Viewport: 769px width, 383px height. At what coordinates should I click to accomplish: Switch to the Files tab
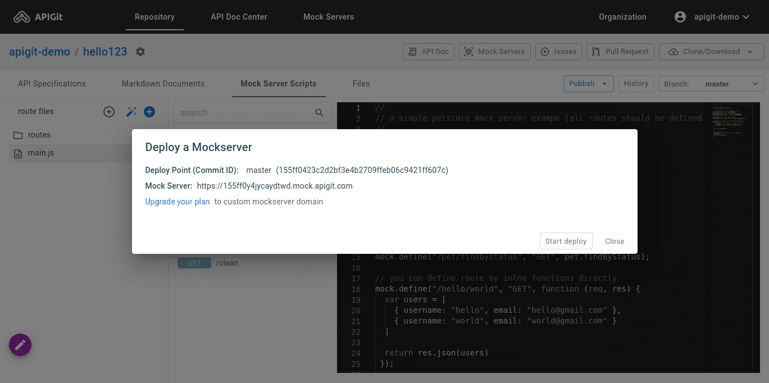pyautogui.click(x=361, y=84)
